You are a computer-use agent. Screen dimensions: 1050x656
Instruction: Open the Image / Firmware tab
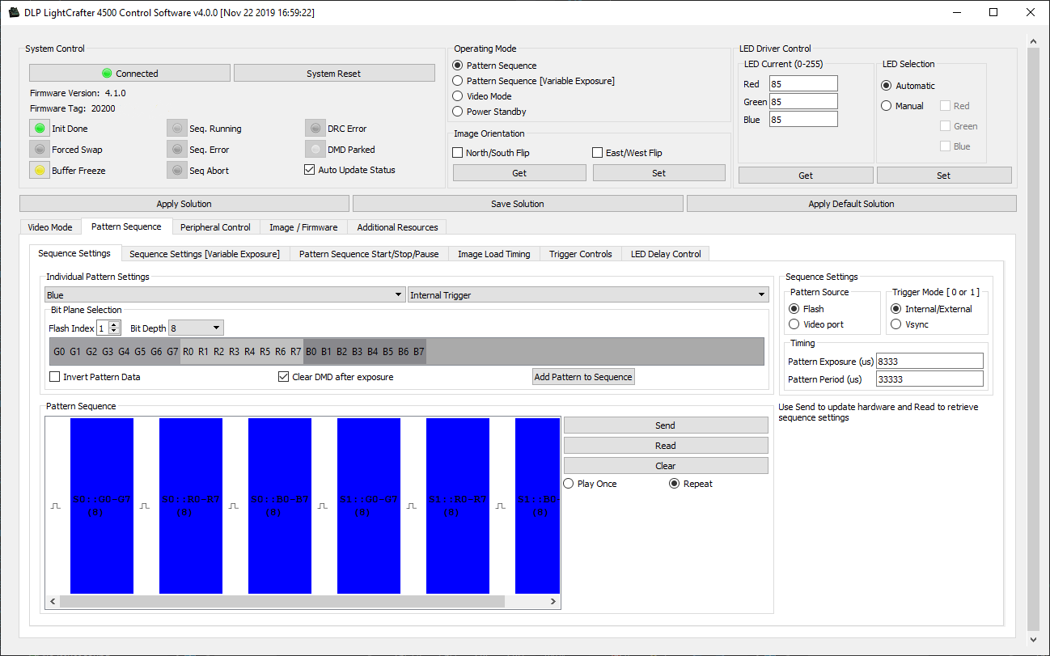tap(303, 227)
